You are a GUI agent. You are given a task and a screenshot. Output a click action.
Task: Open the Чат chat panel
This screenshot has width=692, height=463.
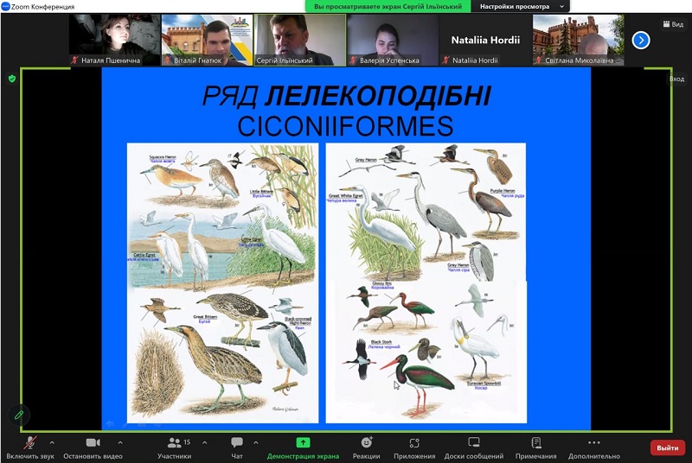click(x=237, y=447)
